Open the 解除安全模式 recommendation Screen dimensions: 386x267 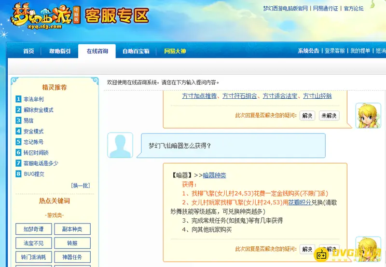[39, 110]
